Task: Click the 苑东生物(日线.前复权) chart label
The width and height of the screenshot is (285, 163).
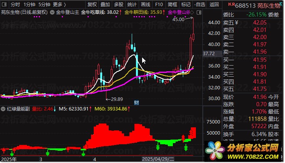Action: [24, 12]
